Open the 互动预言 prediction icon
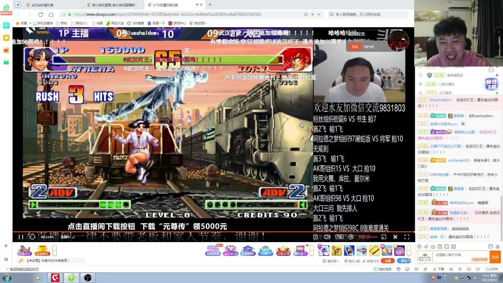This screenshot has width=503, height=283. (x=42, y=251)
